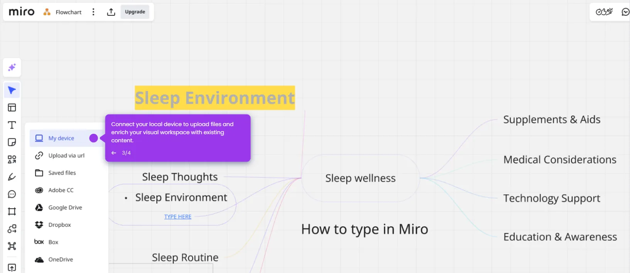
Task: Select the Frame tool
Action: [12, 211]
